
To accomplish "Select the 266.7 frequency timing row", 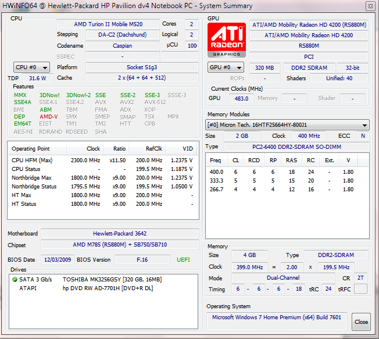I will (287, 190).
